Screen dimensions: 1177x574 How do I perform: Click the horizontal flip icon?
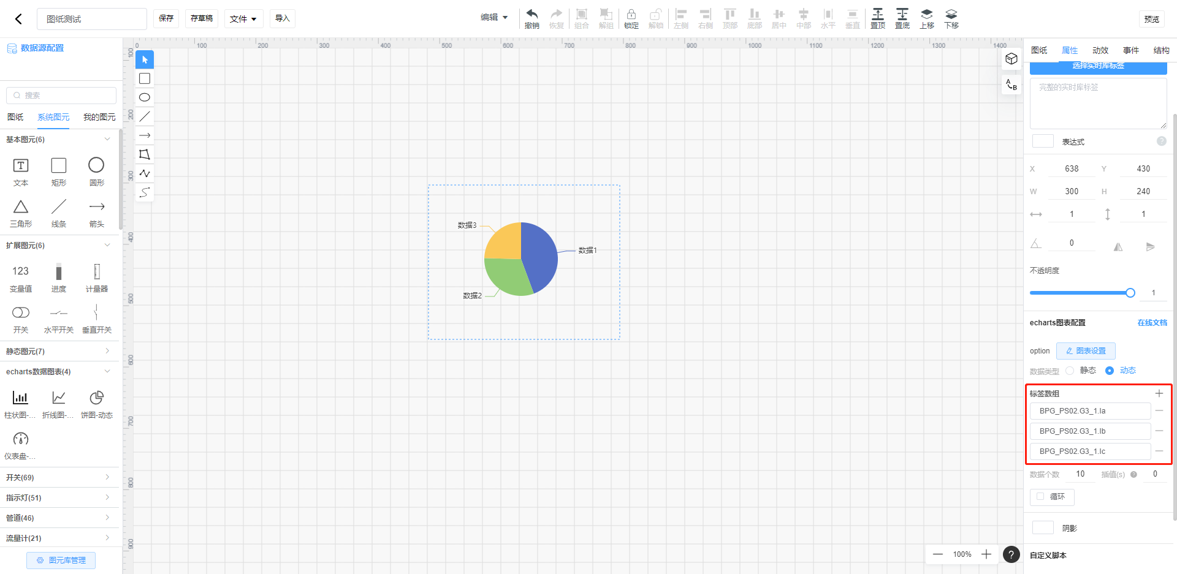tap(1118, 247)
